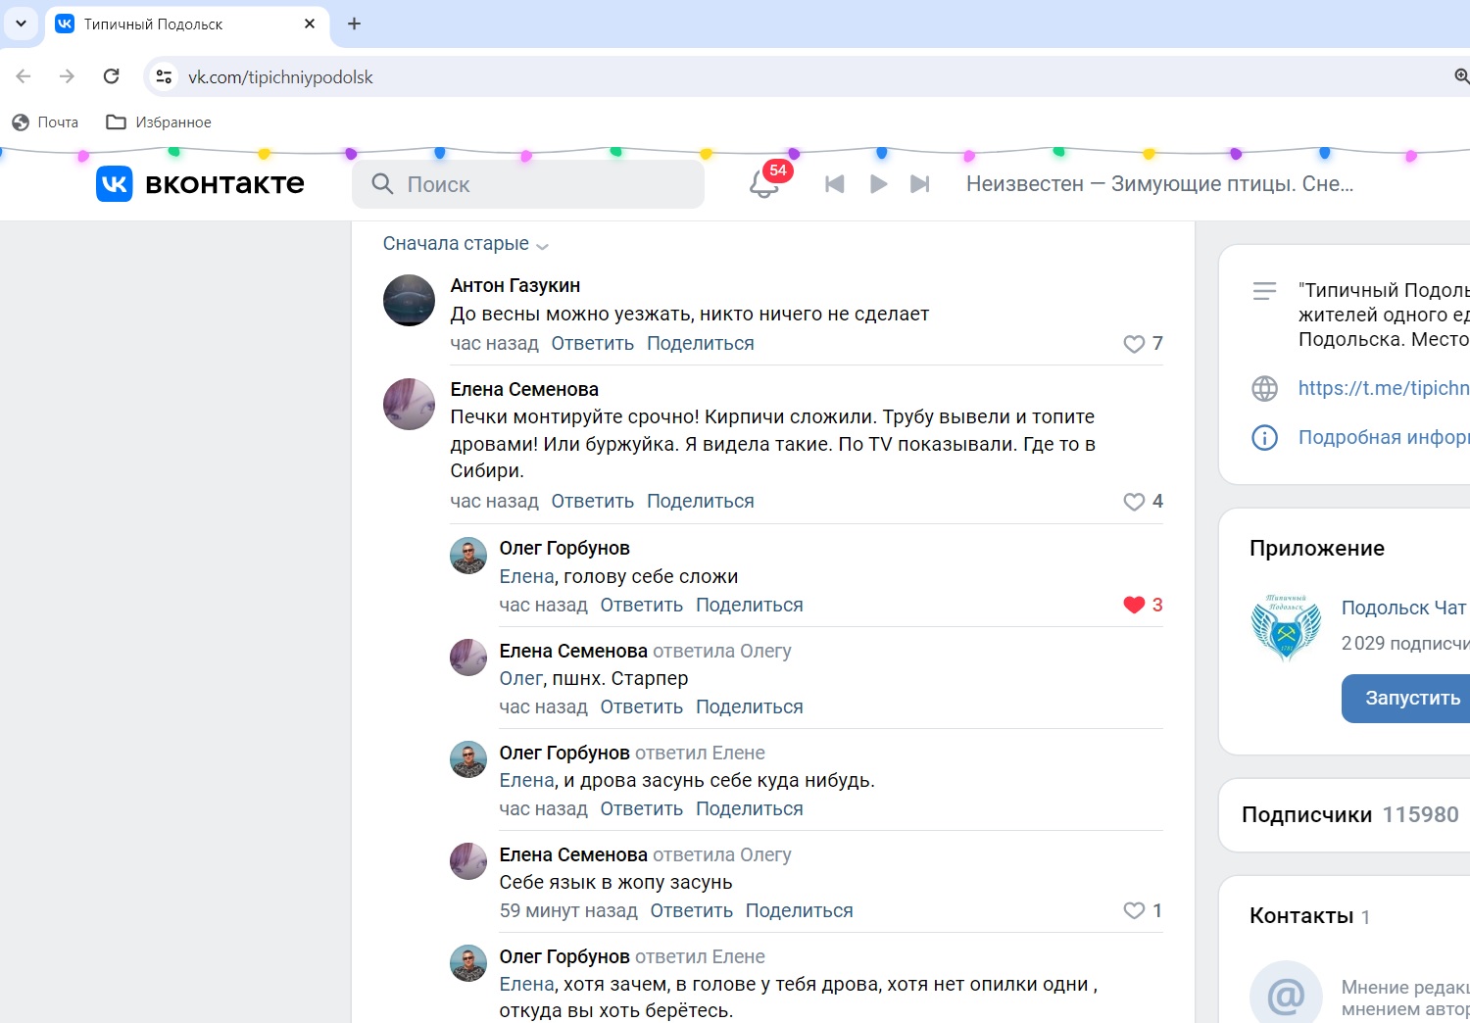
Task: Like Антон Газукин's comment
Action: tap(1134, 344)
